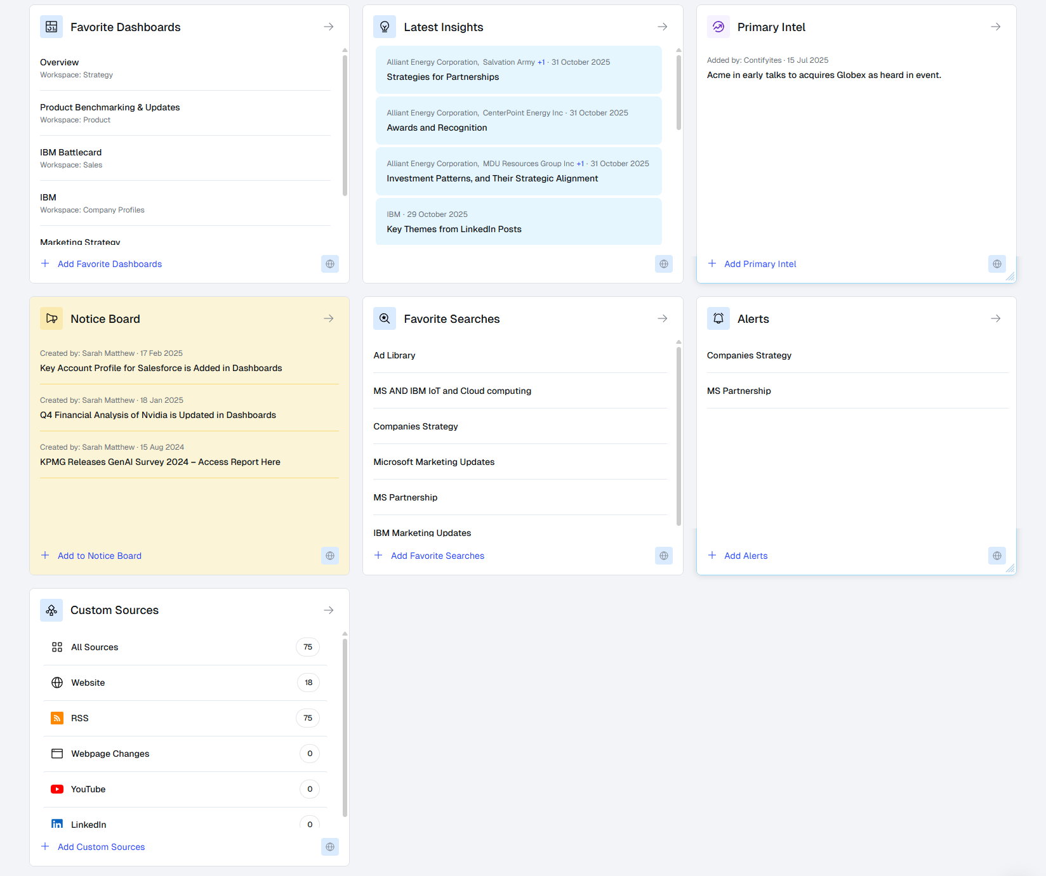
Task: Select the YouTube source row
Action: [184, 789]
